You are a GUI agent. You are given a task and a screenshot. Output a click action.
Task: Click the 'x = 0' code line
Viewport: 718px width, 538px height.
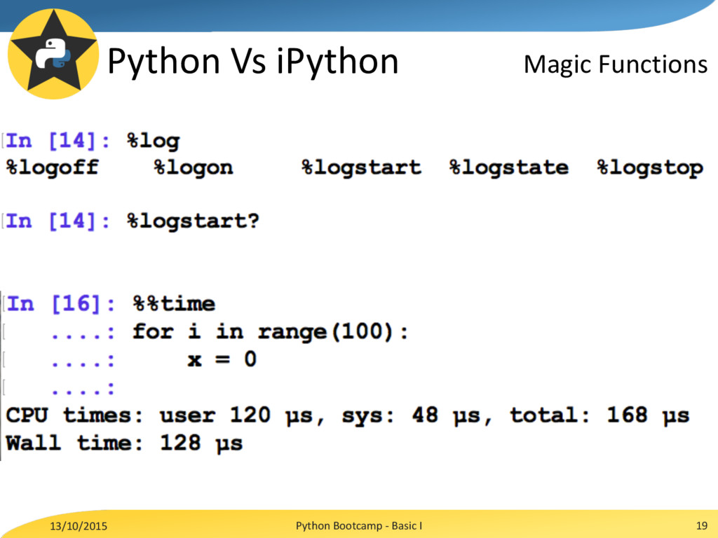222,359
